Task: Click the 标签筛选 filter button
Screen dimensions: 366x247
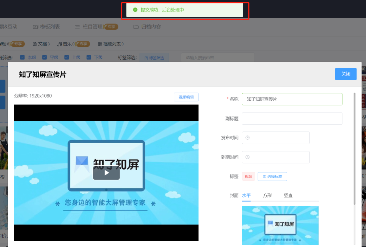Action: [154, 58]
